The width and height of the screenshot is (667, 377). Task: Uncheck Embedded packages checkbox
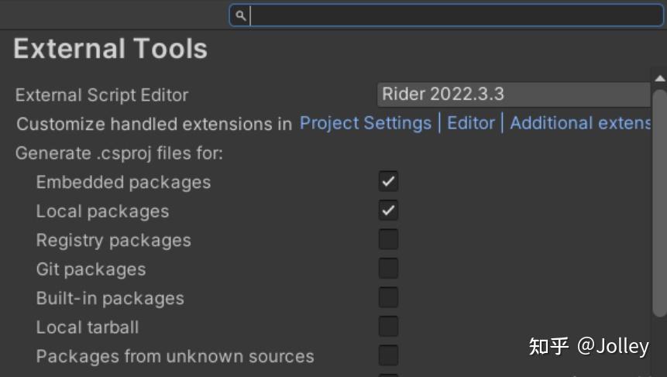[388, 182]
